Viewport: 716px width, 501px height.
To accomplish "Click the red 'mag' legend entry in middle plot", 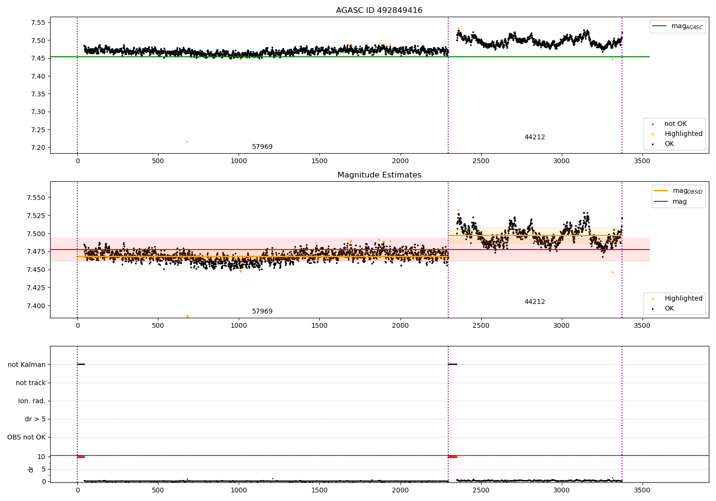I will (x=680, y=202).
